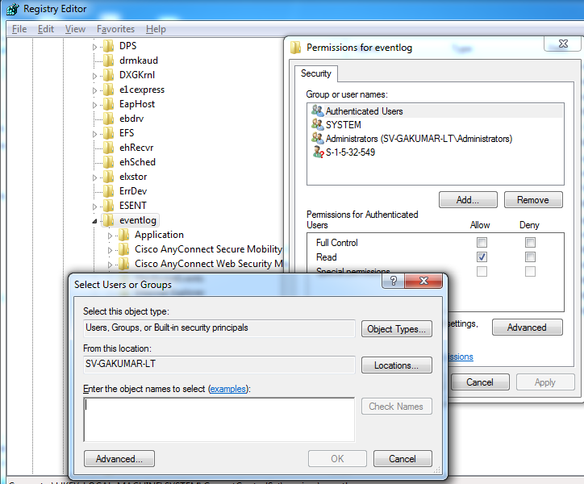Expand the elxstor key

[94, 177]
